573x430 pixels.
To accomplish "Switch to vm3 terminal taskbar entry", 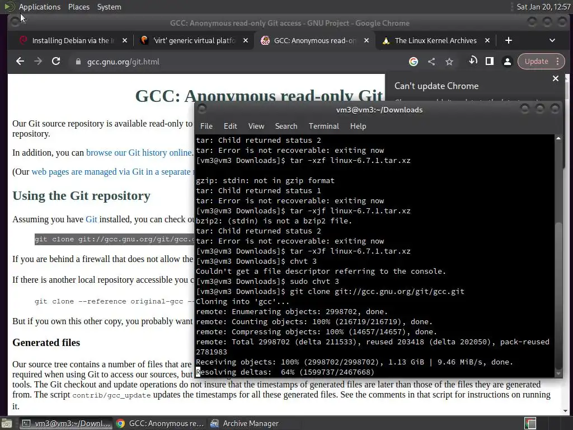I will 66,423.
